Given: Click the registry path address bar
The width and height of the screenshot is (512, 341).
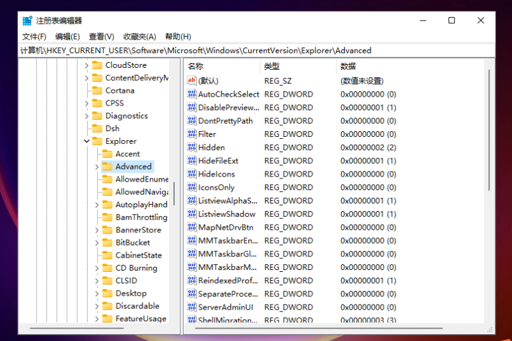Looking at the screenshot, I should [257, 51].
